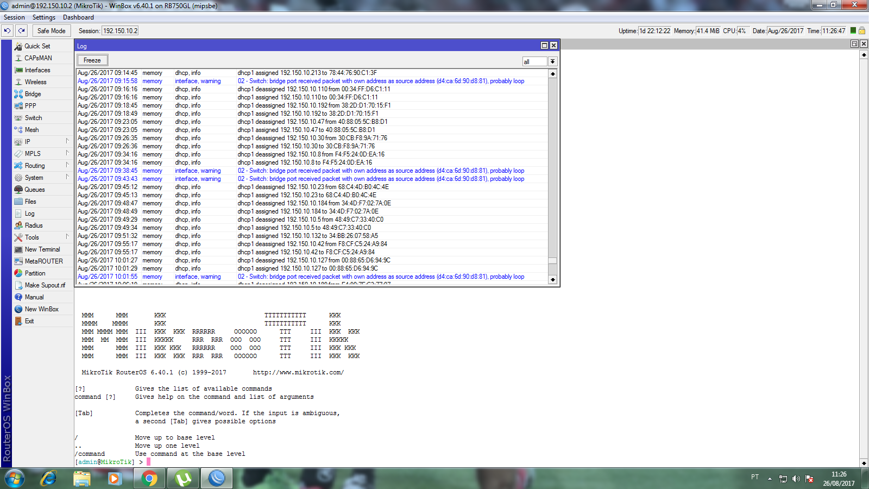Open the Windows Start menu
This screenshot has height=489, width=869.
pyautogui.click(x=15, y=478)
